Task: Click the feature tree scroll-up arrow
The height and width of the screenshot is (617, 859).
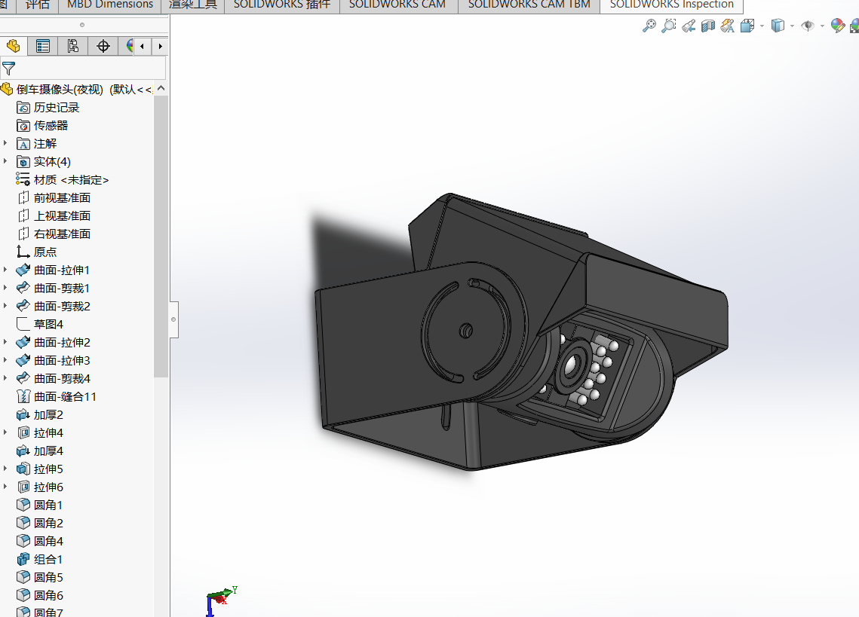Action: [161, 88]
